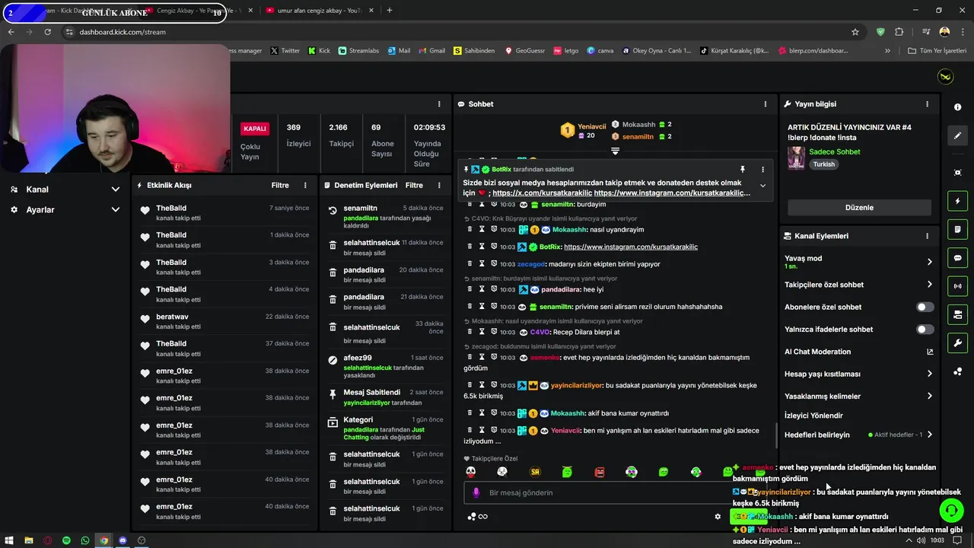The height and width of the screenshot is (548, 974).
Task: Open Hedefleri belirleyin arrow
Action: click(x=929, y=435)
